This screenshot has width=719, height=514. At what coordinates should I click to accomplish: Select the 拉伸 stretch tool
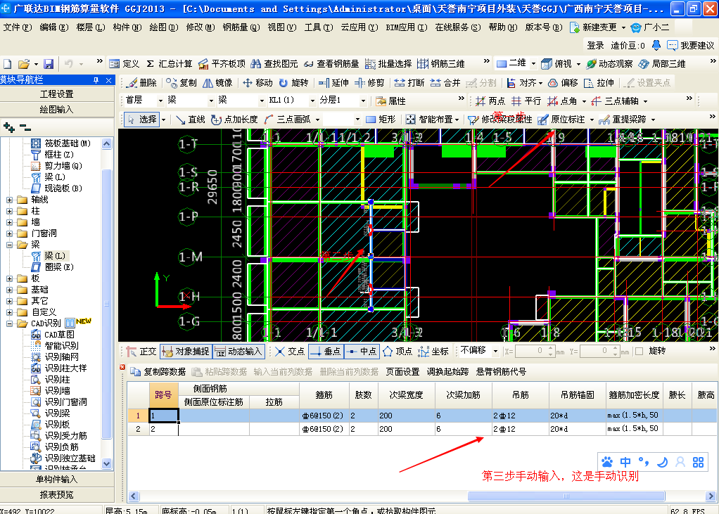point(599,83)
